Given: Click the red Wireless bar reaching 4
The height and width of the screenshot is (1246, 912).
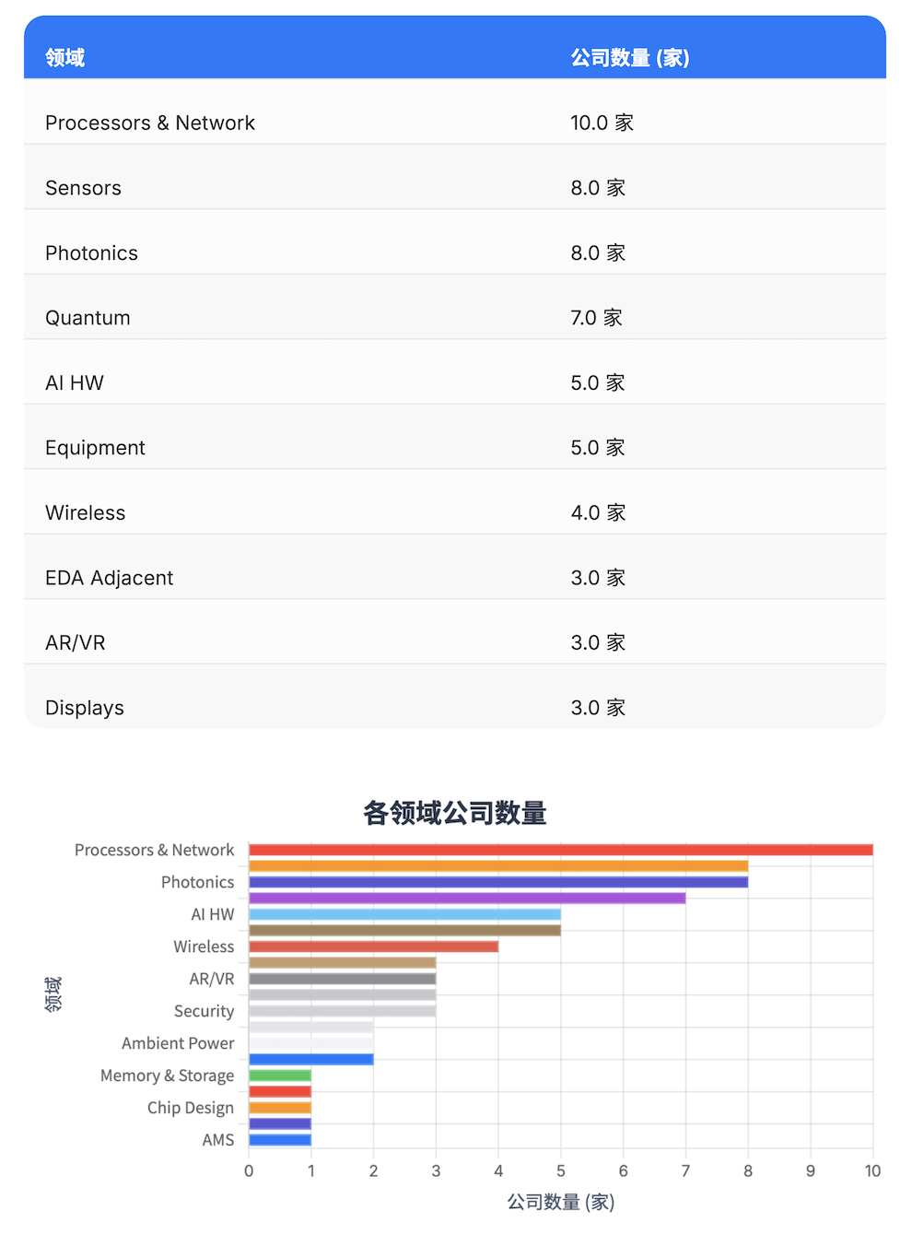Looking at the screenshot, I should coord(373,946).
